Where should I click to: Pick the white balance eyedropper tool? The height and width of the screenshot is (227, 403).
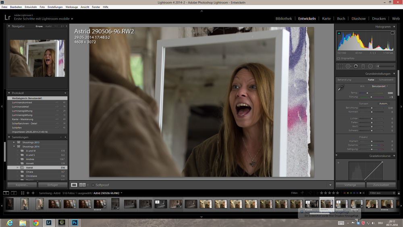(341, 87)
